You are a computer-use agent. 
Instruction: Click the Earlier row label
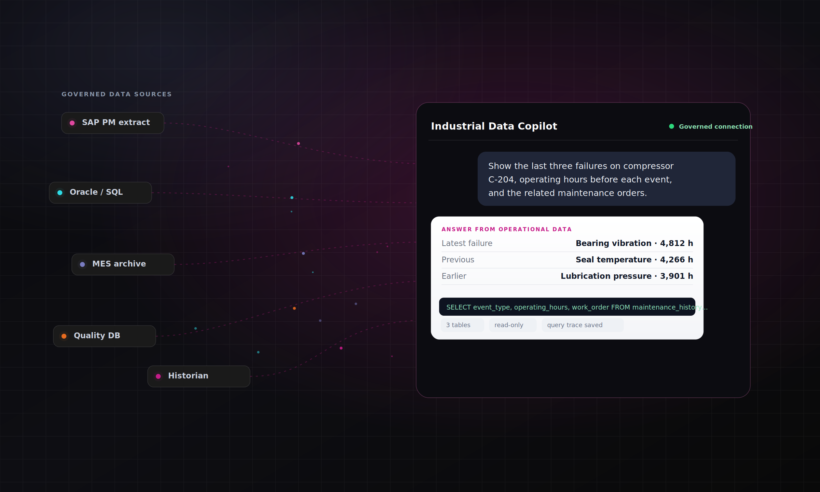click(x=454, y=276)
